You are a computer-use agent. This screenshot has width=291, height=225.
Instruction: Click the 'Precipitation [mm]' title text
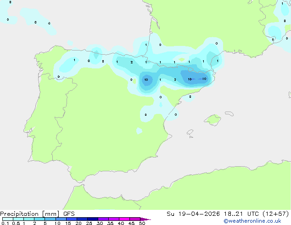pos(30,214)
